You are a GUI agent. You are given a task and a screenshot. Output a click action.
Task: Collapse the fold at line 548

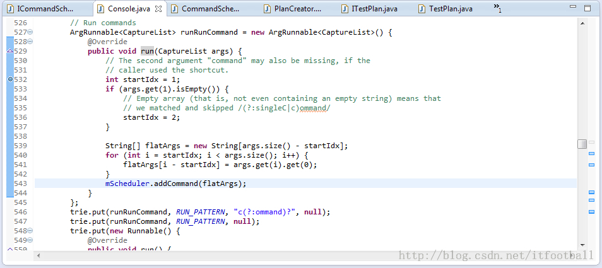click(30, 231)
